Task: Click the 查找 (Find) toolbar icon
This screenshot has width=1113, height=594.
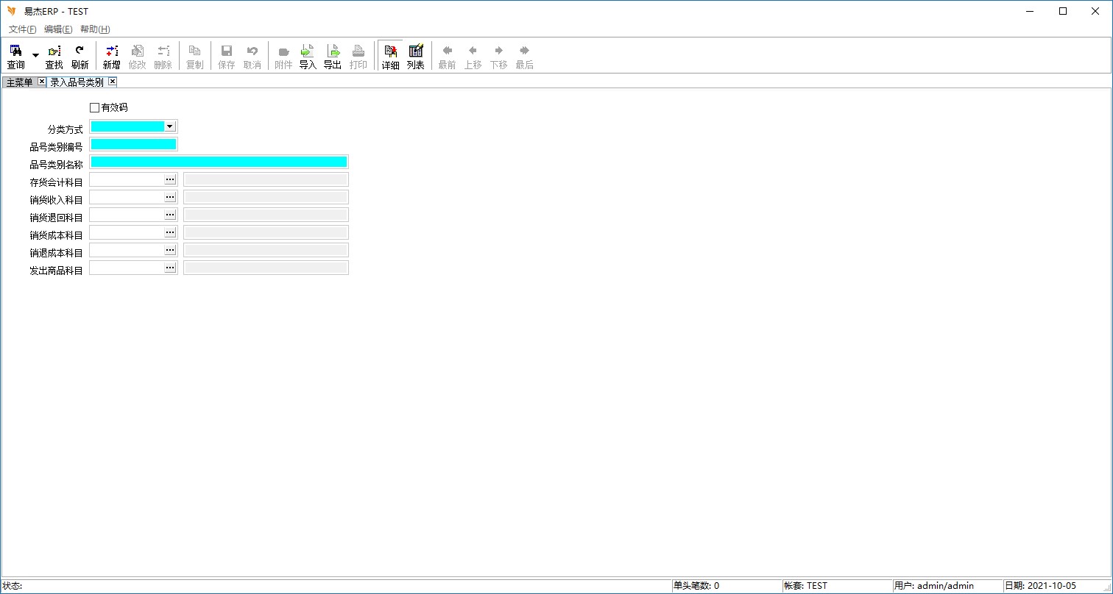Action: pyautogui.click(x=54, y=57)
